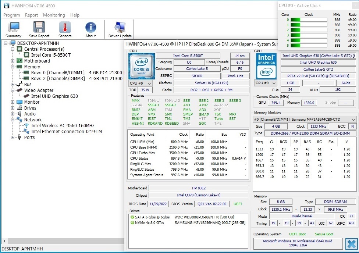This screenshot has width=359, height=253.
Task: Click the Monitor tree node icon
Action: pos(20,102)
